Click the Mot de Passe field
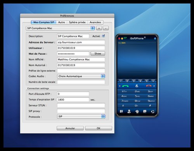Viewport: 194px width, 151px height. pyautogui.click(x=73, y=54)
